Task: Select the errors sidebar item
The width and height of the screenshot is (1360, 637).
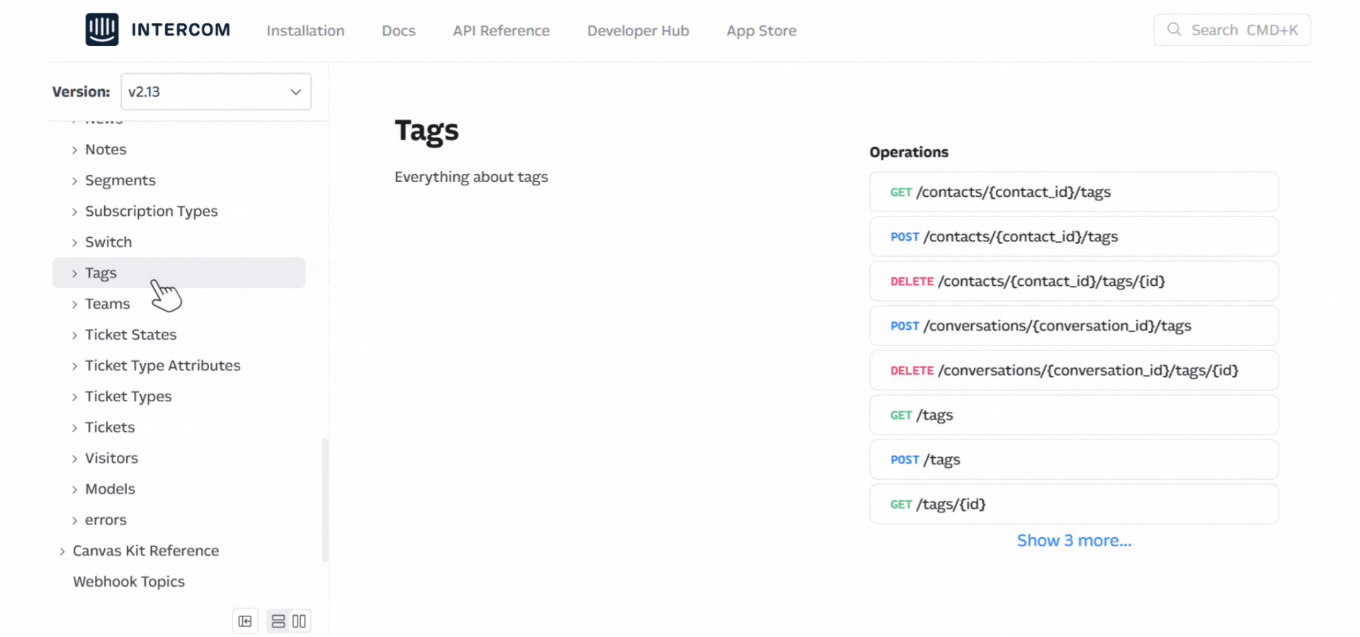Action: coord(106,520)
